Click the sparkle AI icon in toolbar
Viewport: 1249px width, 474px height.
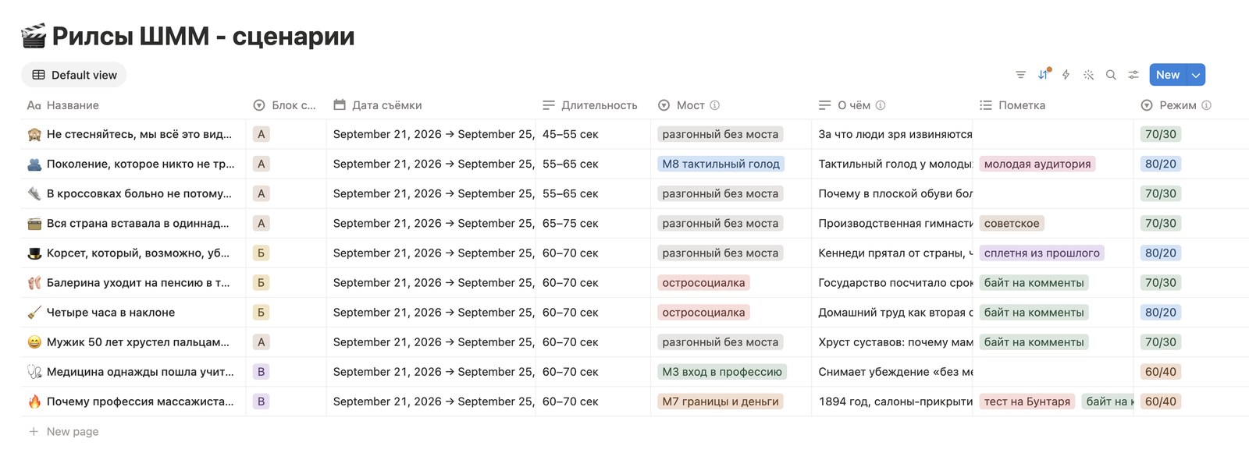pyautogui.click(x=1088, y=75)
